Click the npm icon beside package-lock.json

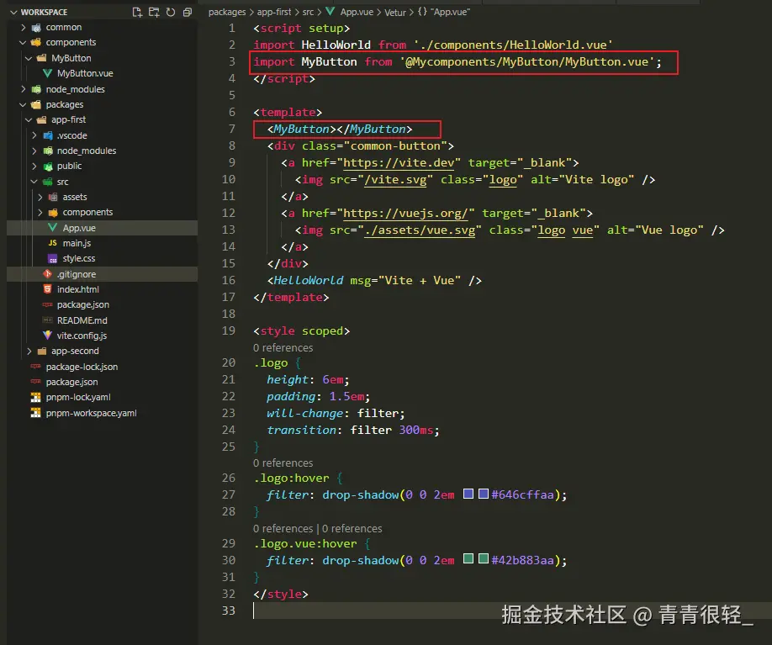pos(35,367)
